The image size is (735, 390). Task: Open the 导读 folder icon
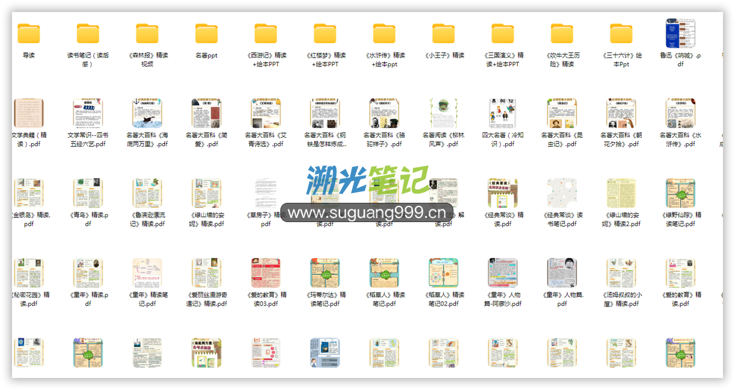[x=28, y=34]
